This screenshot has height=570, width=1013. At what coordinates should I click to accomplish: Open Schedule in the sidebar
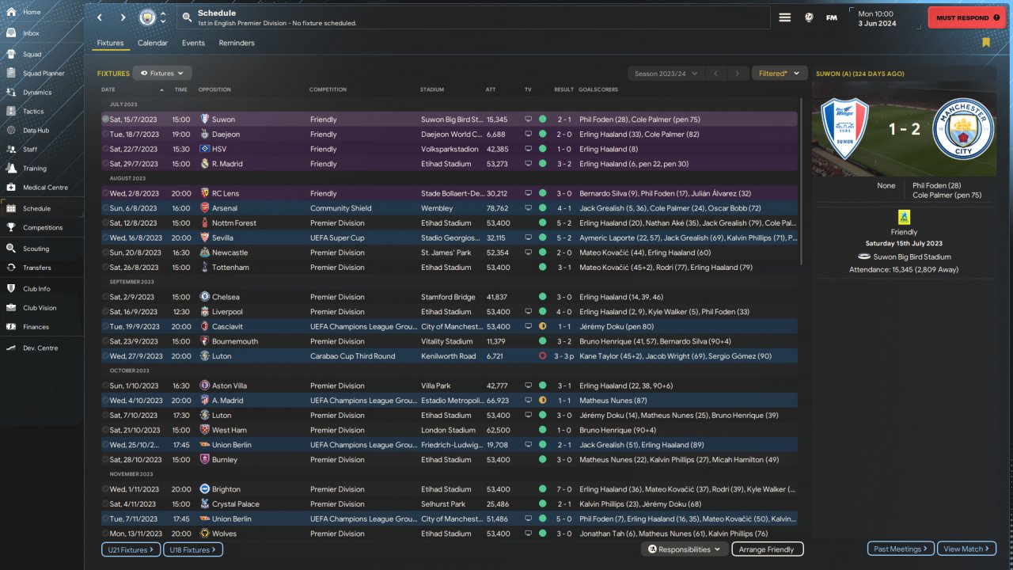tap(41, 209)
